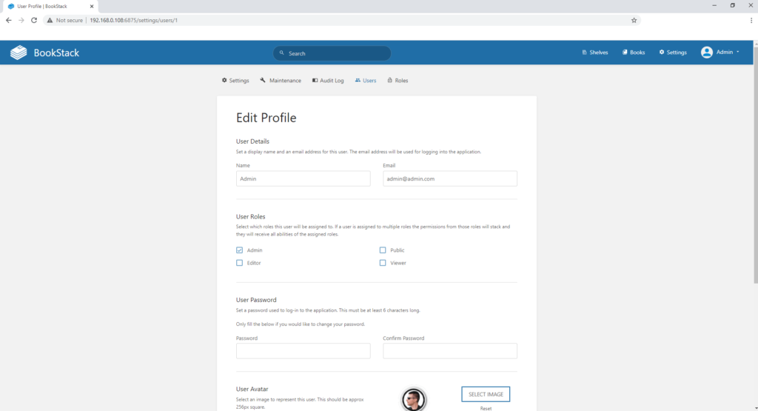
Task: Uncheck the Admin role checkbox
Action: (239, 250)
